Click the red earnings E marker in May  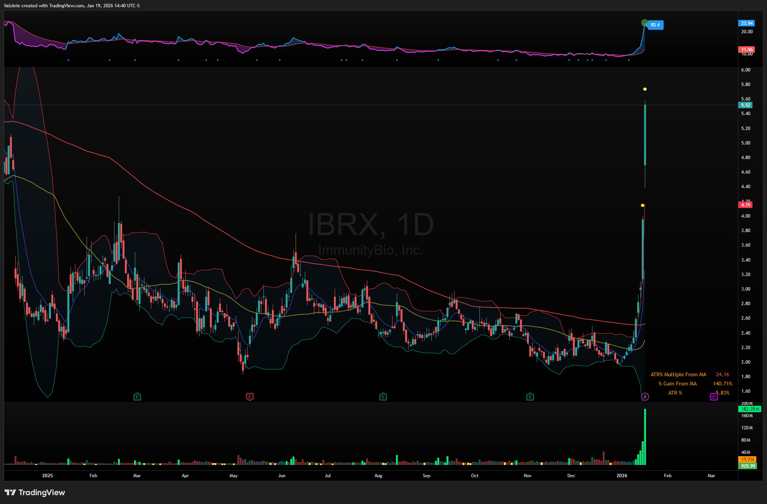[x=250, y=397]
